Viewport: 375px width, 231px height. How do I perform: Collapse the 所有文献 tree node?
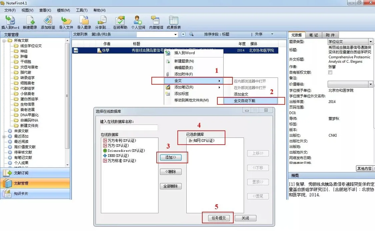[x=4, y=40]
